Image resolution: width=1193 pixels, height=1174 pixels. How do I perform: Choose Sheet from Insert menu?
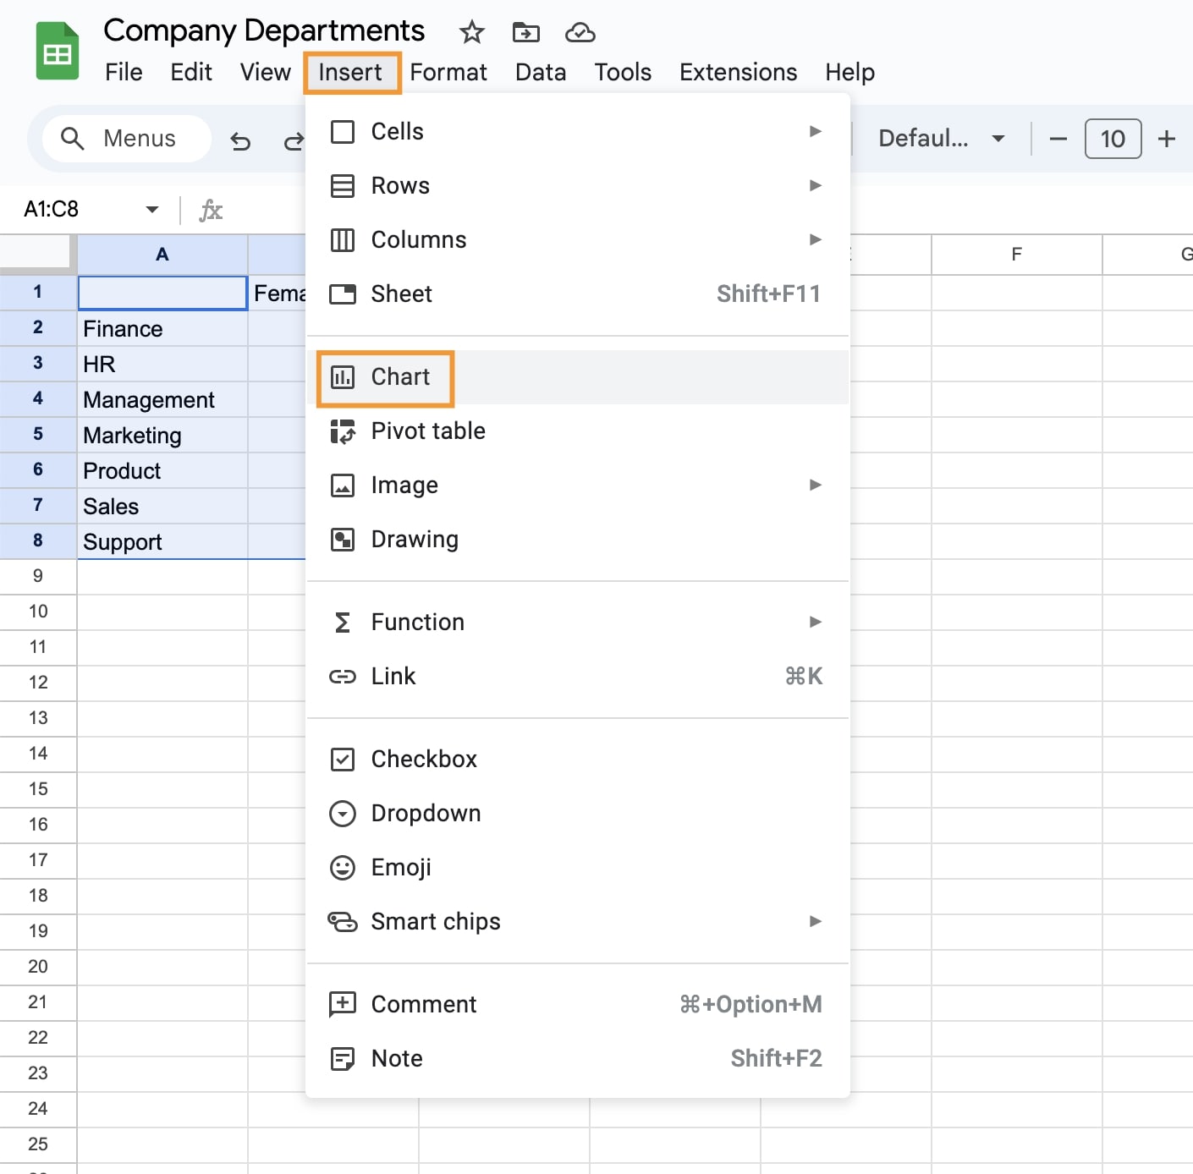pos(577,294)
